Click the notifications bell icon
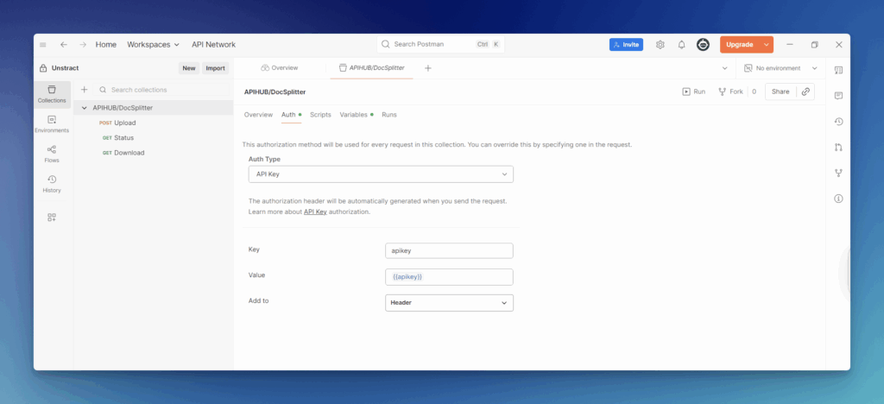The height and width of the screenshot is (404, 884). pos(681,45)
